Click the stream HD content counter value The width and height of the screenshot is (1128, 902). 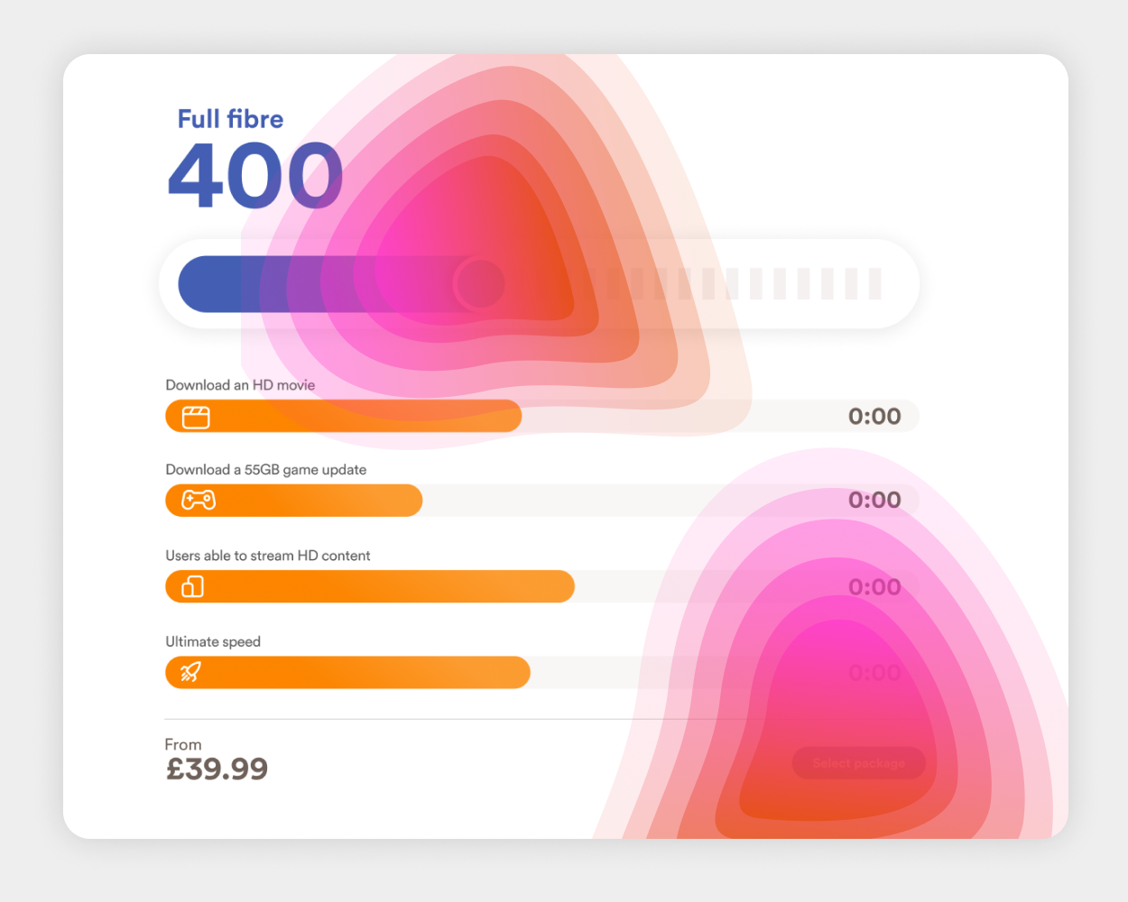tap(874, 587)
